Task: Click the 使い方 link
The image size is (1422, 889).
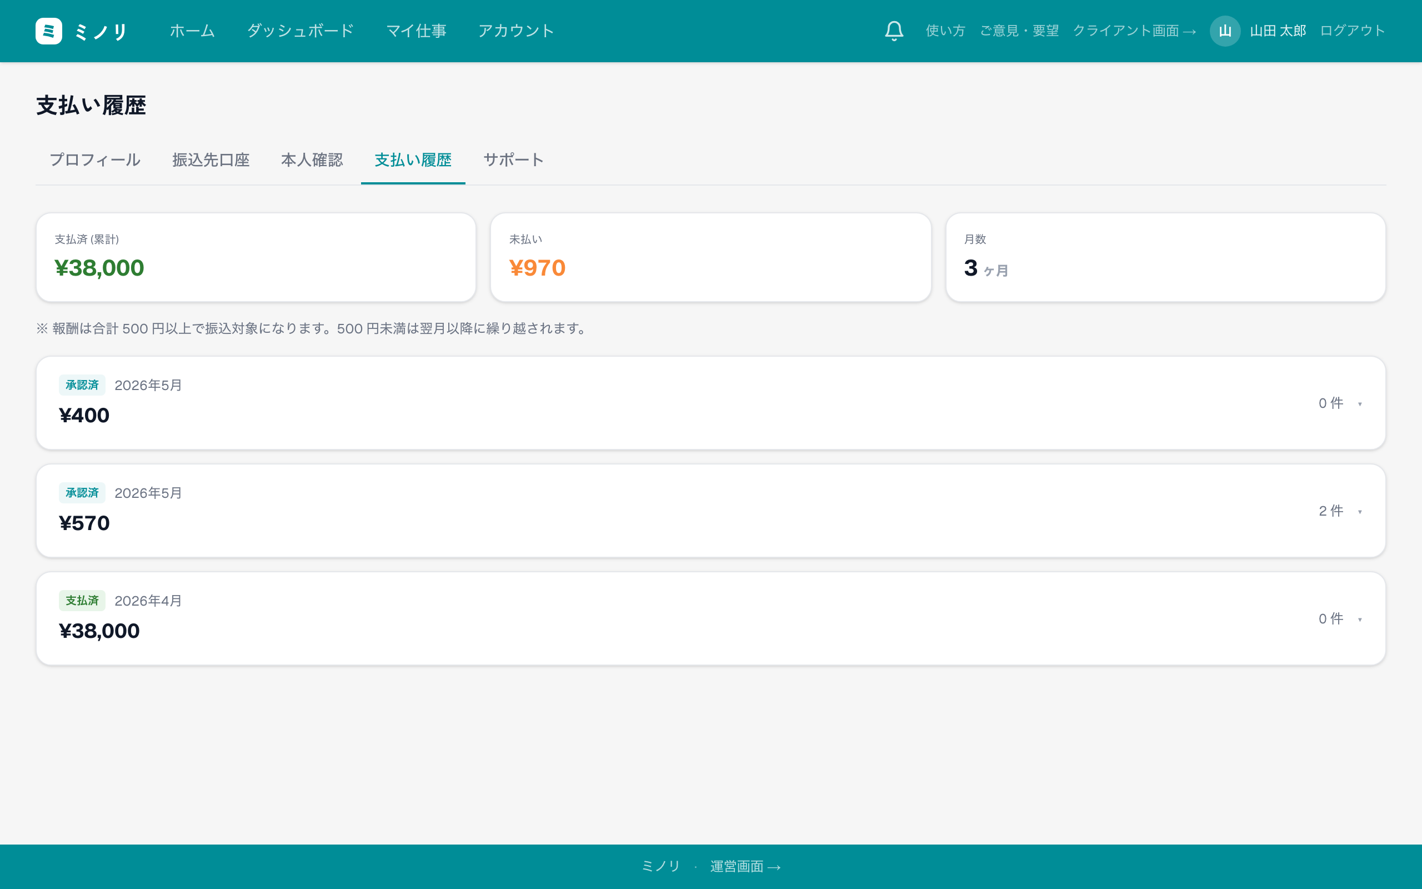Action: 945,31
